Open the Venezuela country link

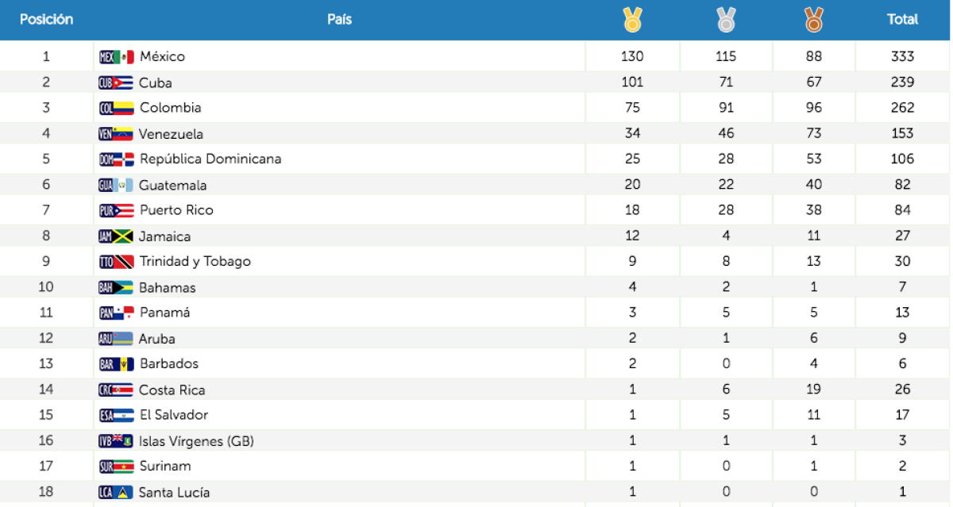pyautogui.click(x=171, y=134)
